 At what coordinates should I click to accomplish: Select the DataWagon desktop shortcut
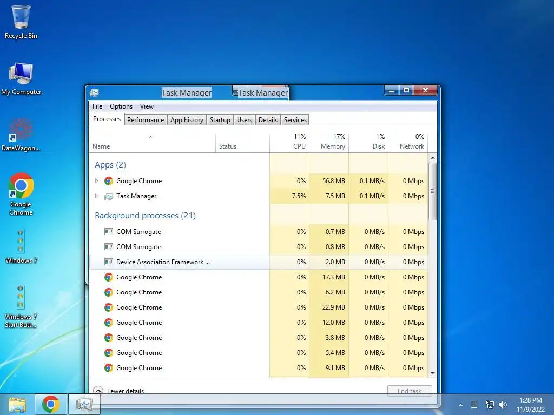21,135
